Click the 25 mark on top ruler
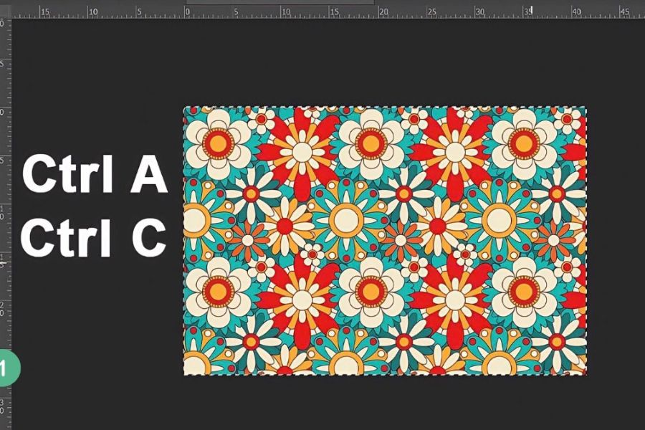This screenshot has width=645, height=430. [432, 12]
